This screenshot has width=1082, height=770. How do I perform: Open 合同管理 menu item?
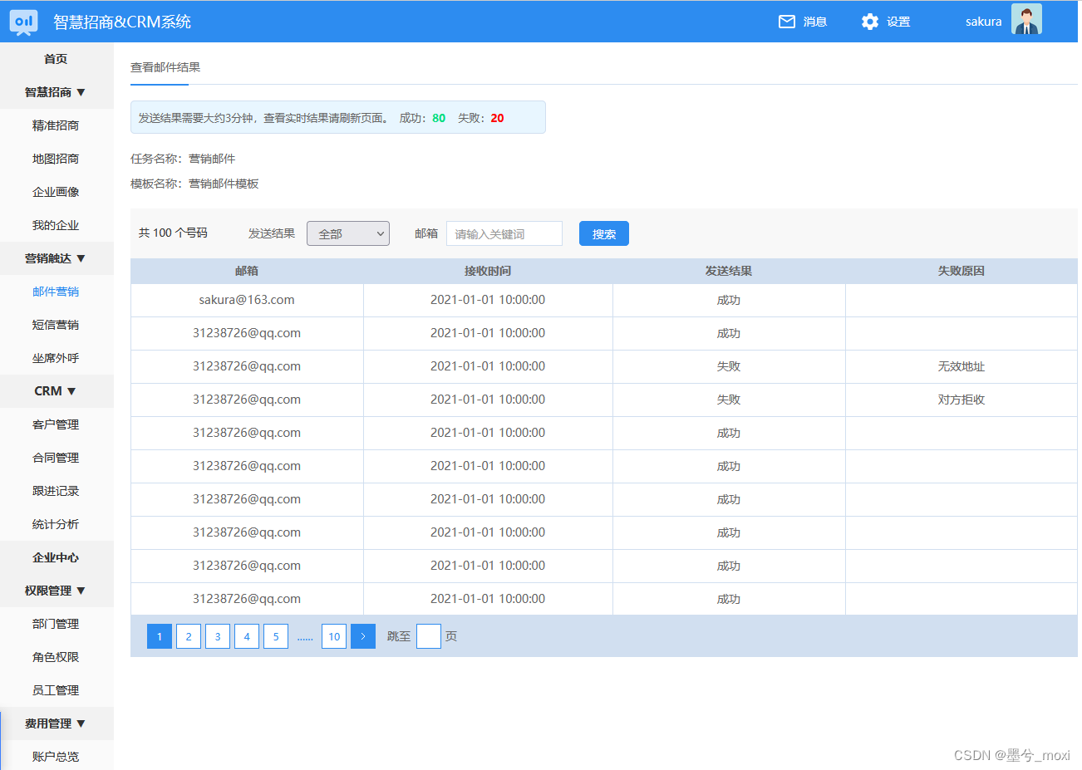coord(56,458)
